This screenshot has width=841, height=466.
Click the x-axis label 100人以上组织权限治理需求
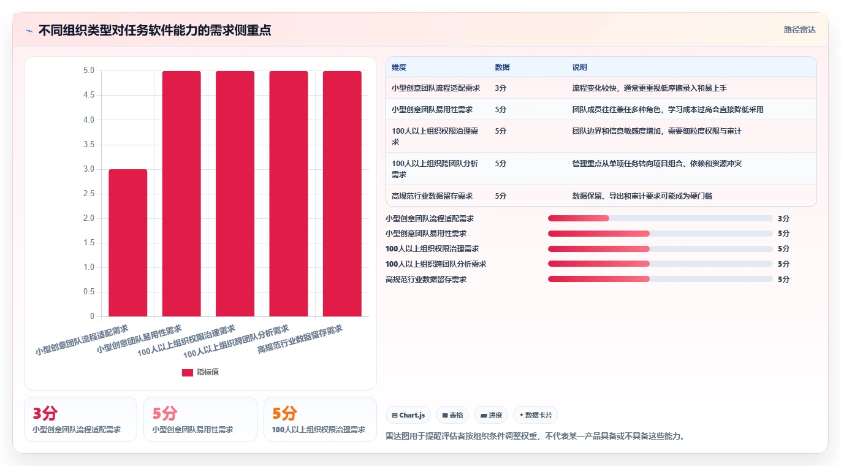(x=186, y=341)
